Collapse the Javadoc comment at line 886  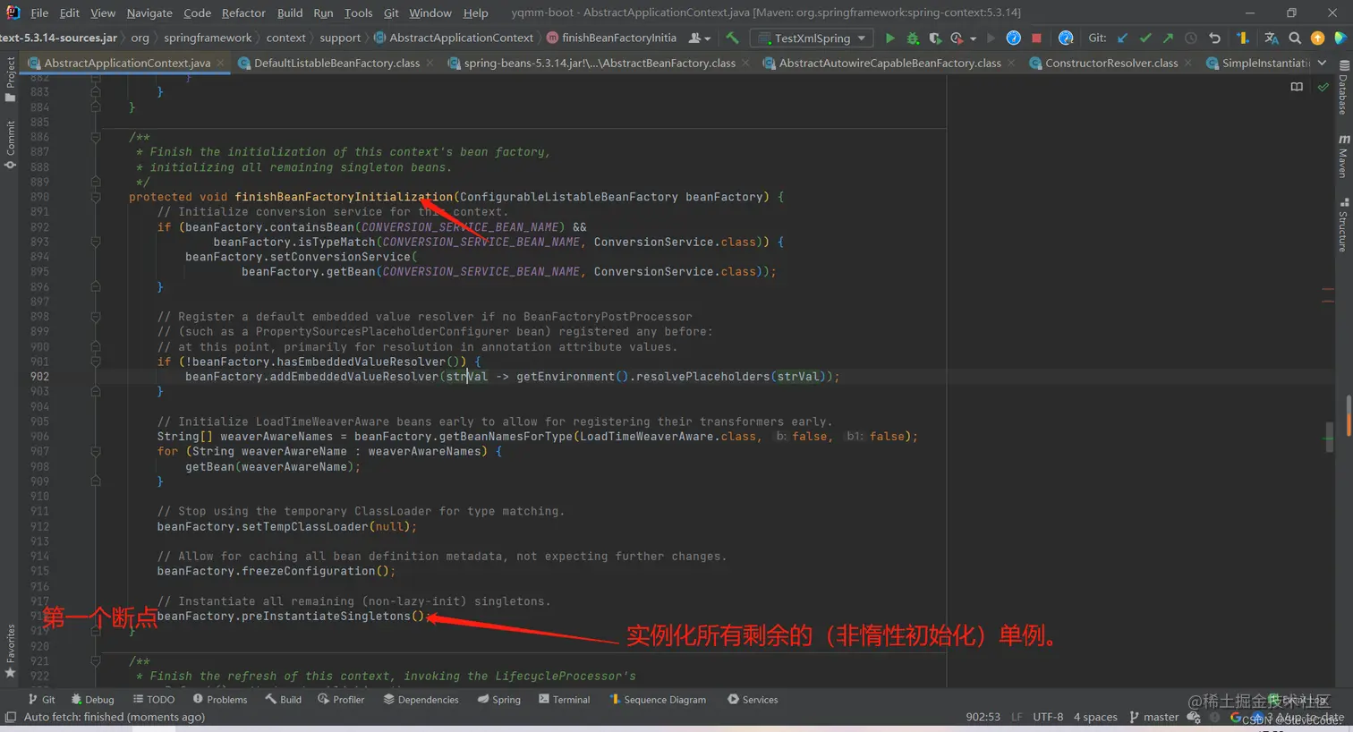(95, 138)
